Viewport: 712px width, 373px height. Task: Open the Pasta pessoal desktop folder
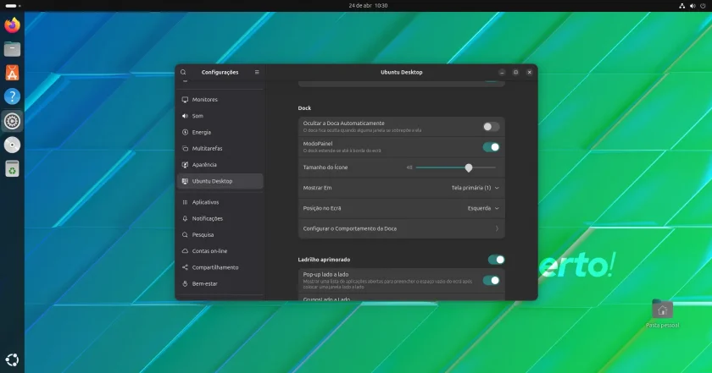[662, 314]
